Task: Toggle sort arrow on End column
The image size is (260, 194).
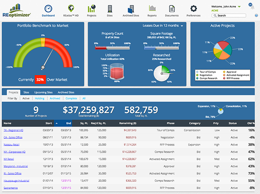Action: tap(57, 124)
